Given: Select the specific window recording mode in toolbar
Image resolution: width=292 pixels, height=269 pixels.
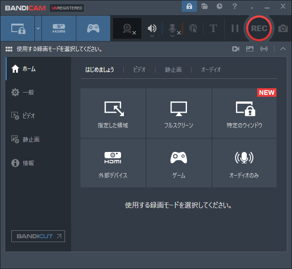Looking at the screenshot, I should click(x=18, y=28).
